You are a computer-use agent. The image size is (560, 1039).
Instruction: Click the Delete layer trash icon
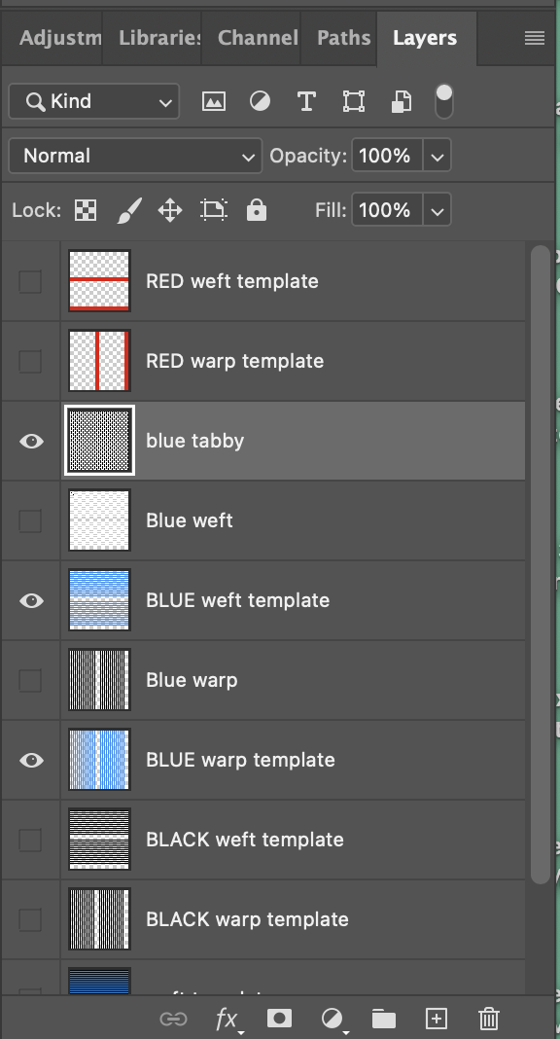pos(488,1019)
